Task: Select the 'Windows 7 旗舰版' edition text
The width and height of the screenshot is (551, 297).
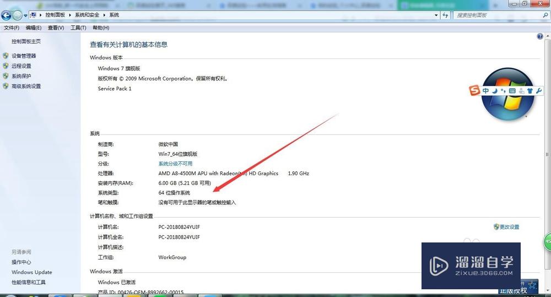Action: pyautogui.click(x=119, y=68)
